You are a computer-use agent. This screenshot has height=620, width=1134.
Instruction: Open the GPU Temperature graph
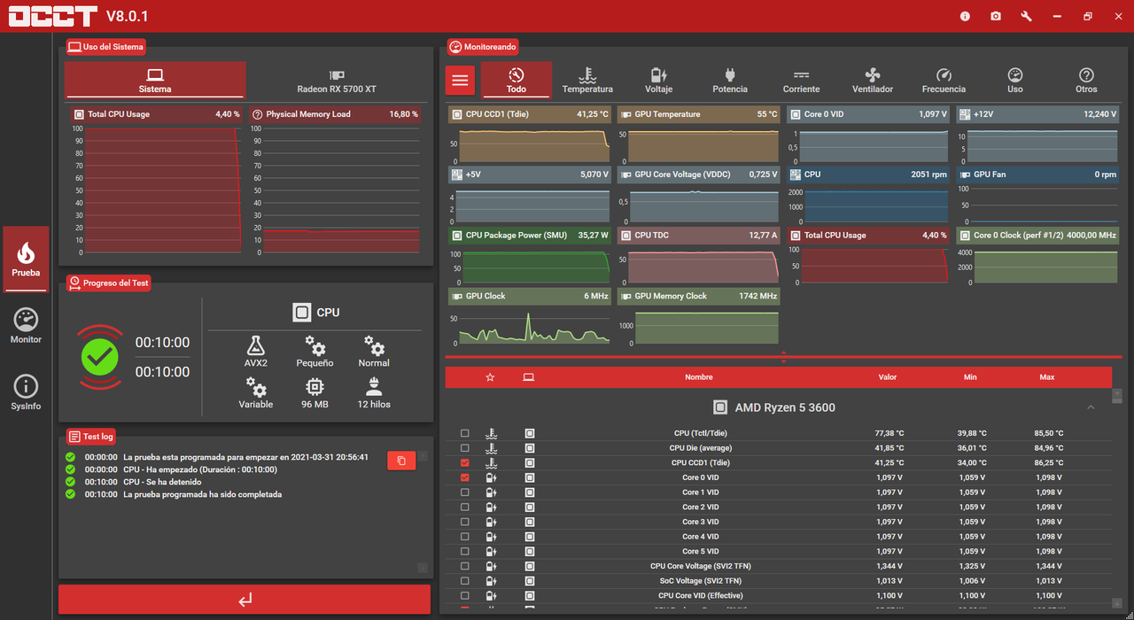[698, 134]
